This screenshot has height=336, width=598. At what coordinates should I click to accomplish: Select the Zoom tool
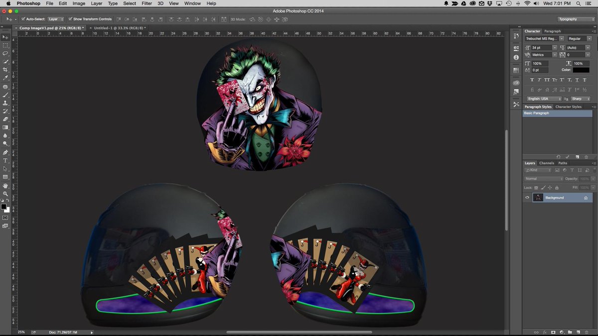tap(5, 194)
